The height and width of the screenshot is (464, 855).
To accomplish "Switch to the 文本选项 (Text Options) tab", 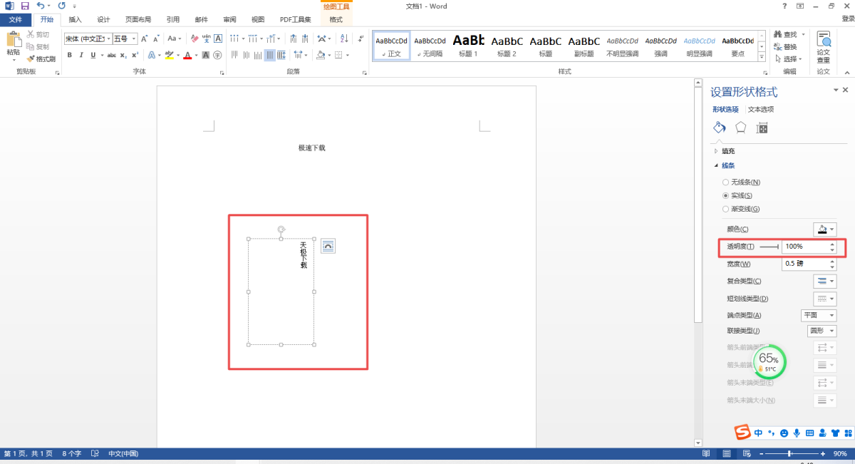I will pos(761,109).
